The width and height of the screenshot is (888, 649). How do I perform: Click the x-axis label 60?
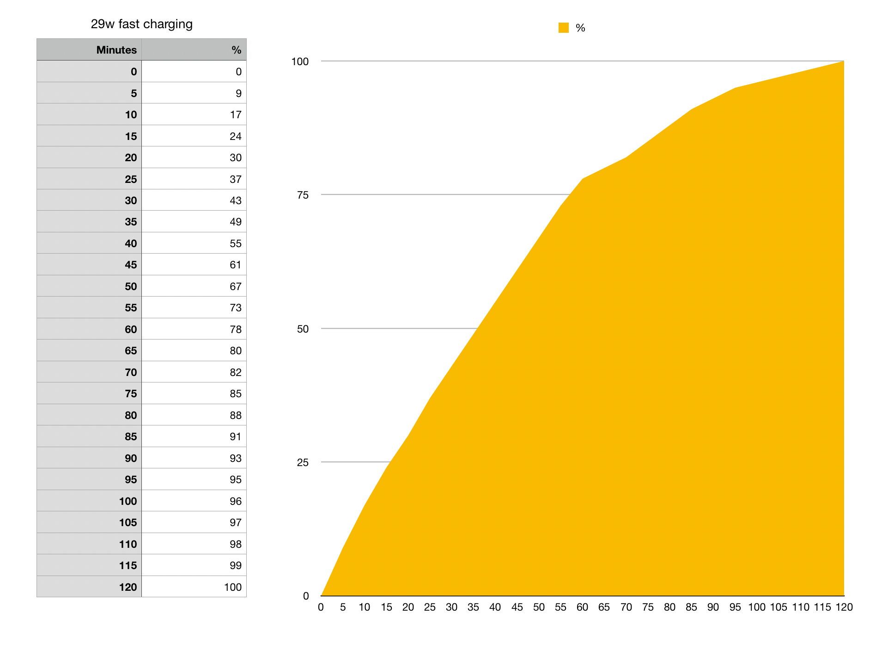(582, 607)
